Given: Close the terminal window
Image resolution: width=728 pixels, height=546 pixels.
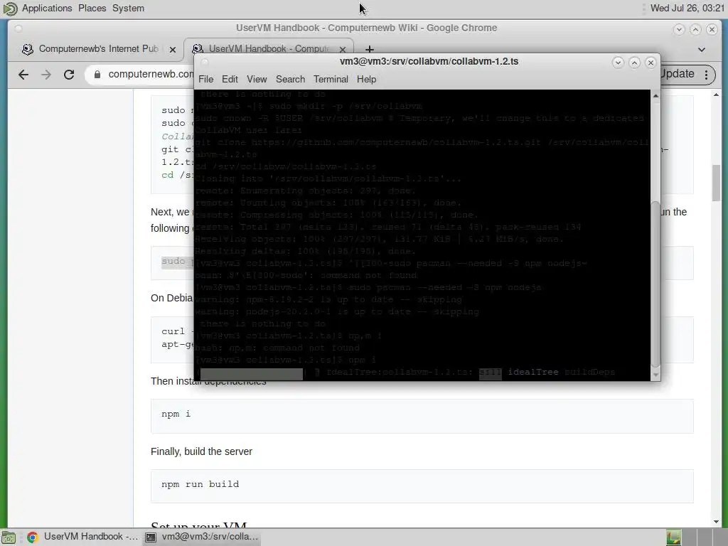Looking at the screenshot, I should 651,63.
